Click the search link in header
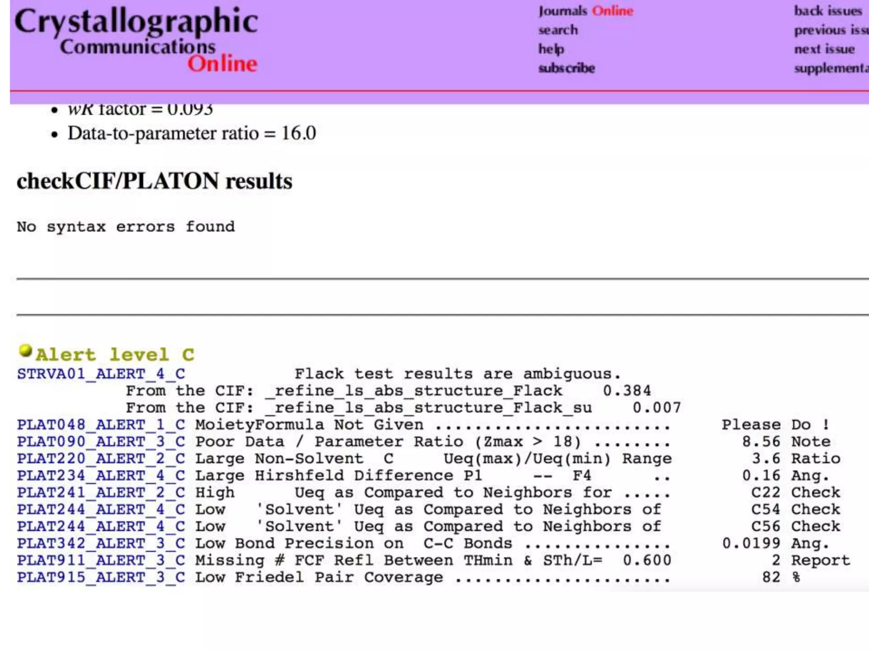The image size is (869, 651). pyautogui.click(x=558, y=30)
